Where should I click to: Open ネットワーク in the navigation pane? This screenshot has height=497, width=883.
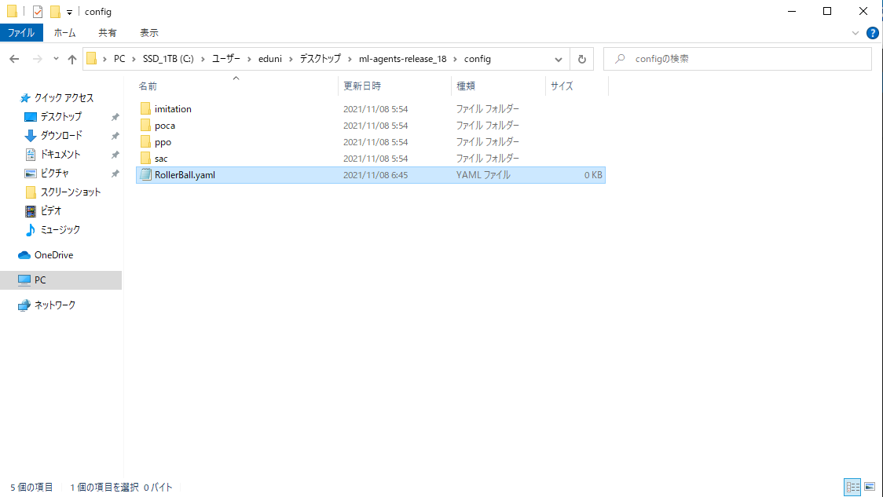click(55, 305)
